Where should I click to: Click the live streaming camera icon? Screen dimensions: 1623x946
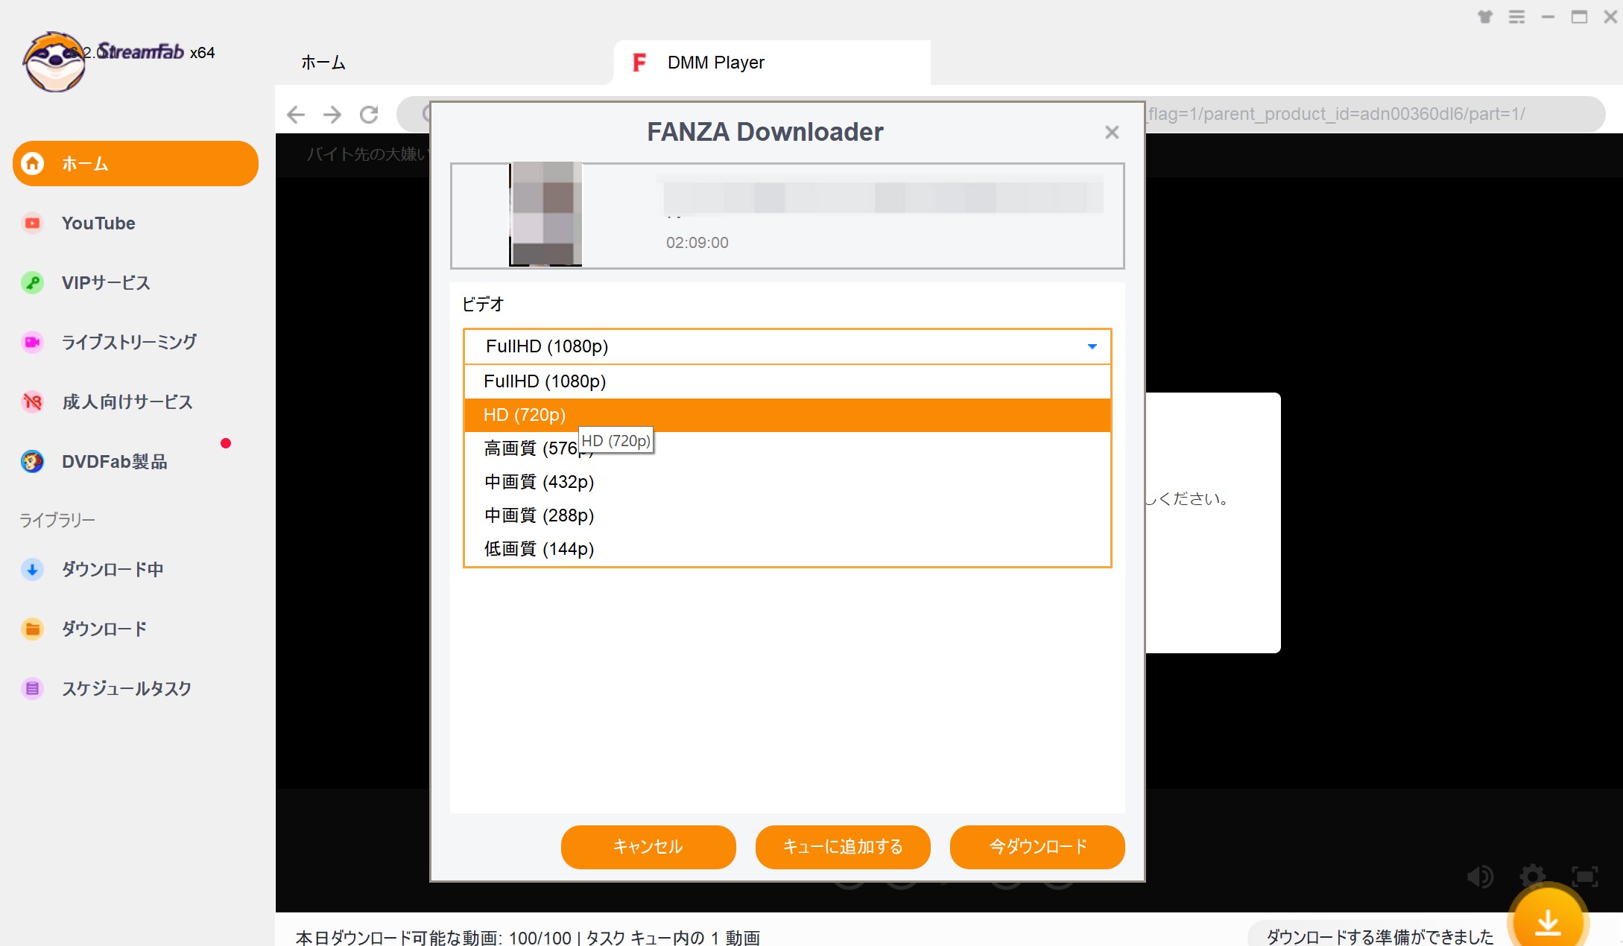(x=32, y=342)
